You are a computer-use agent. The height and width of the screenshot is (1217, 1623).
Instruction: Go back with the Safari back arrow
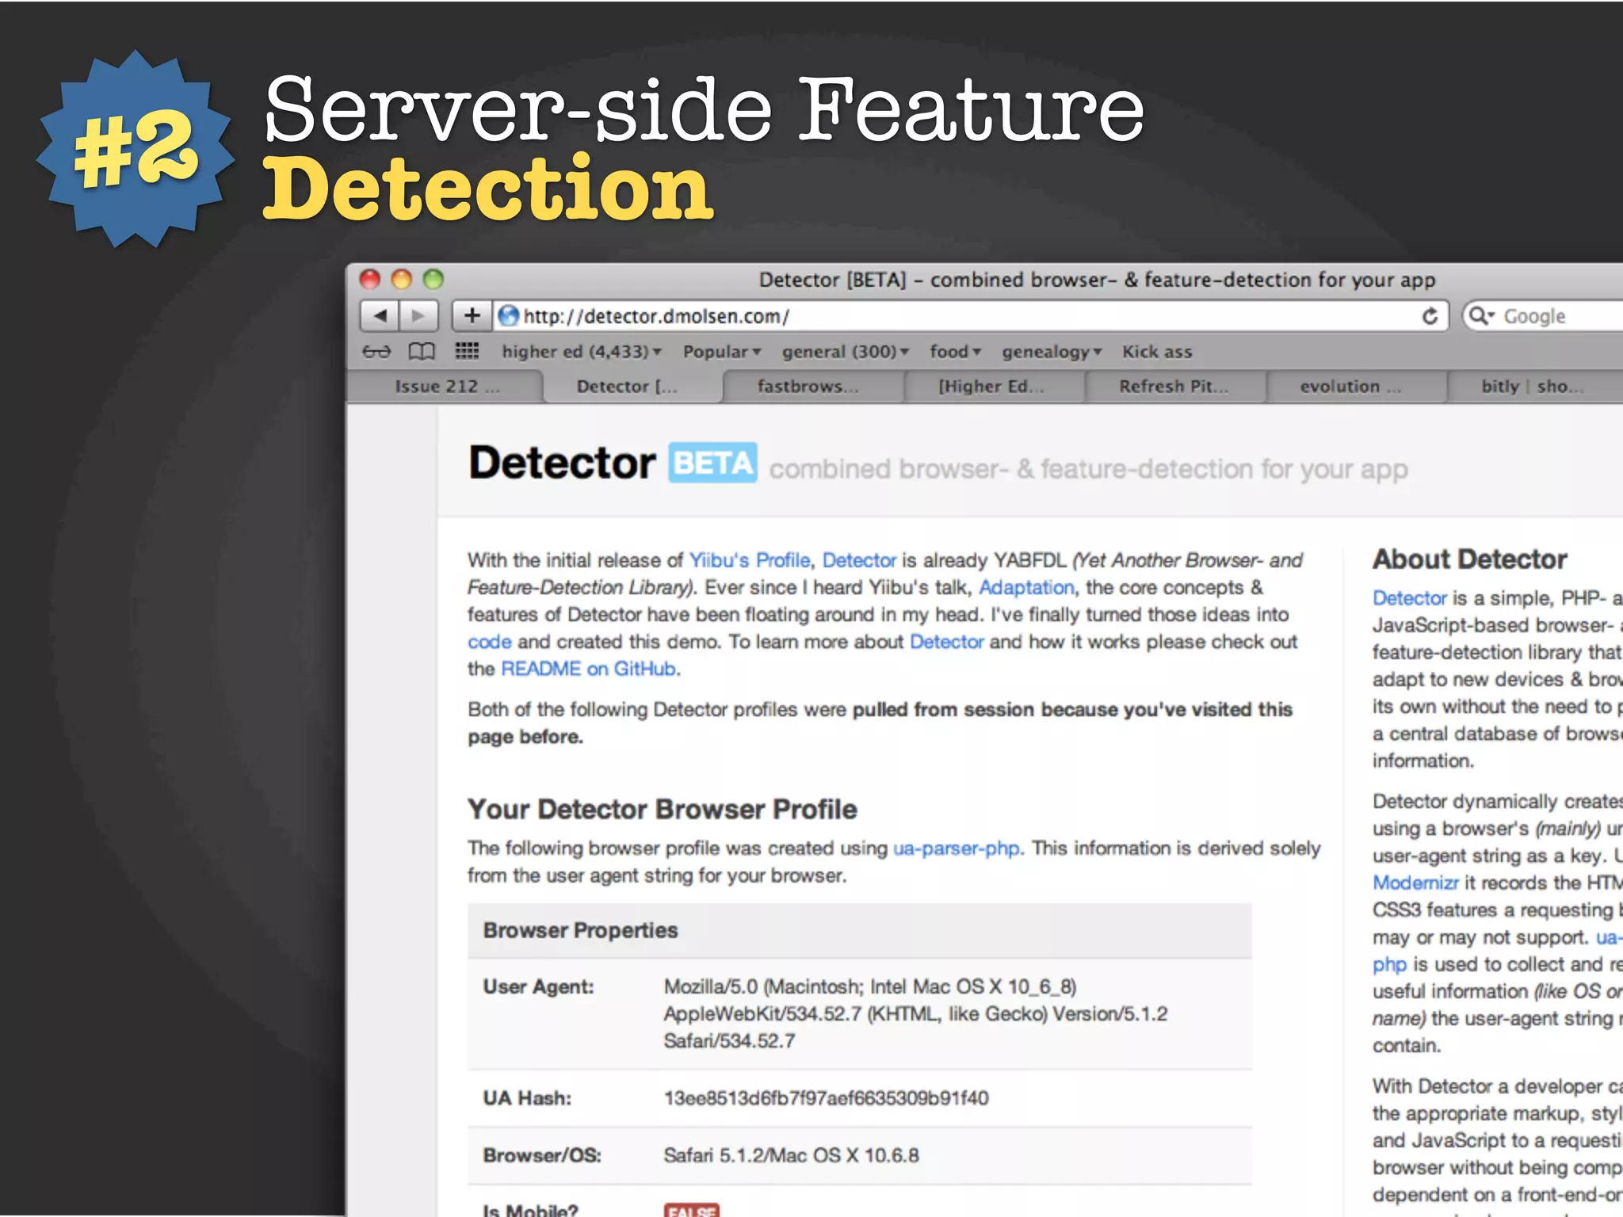pos(380,316)
